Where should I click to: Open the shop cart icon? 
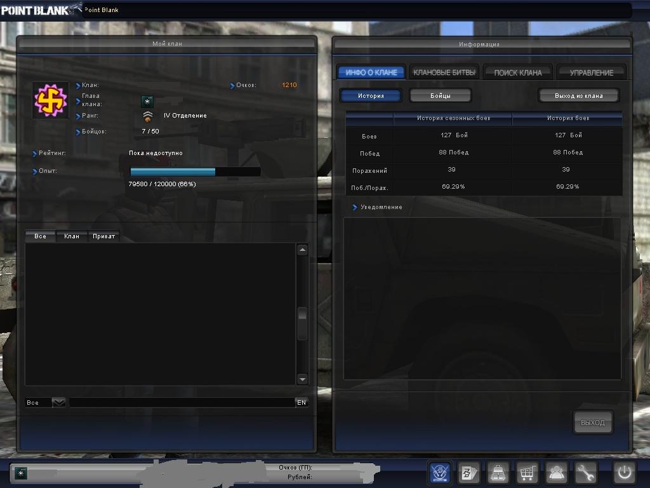[x=527, y=473]
